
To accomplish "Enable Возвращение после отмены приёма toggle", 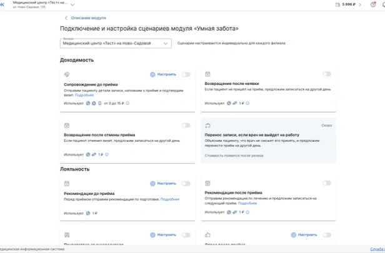I will pos(186,125).
